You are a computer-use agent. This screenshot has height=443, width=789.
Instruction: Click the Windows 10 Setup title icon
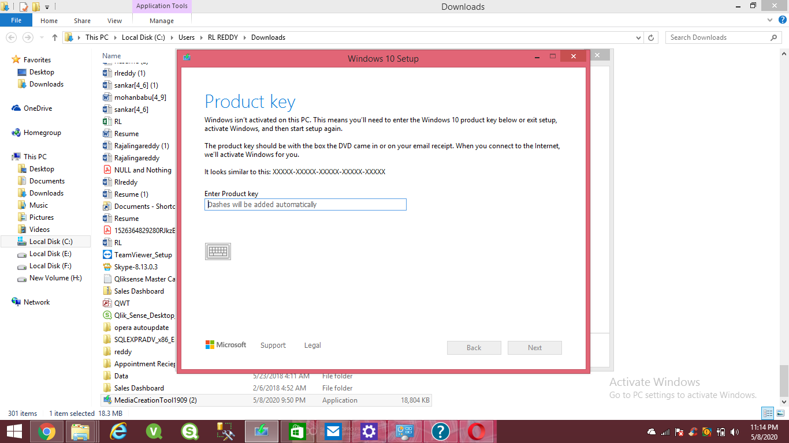coord(187,58)
